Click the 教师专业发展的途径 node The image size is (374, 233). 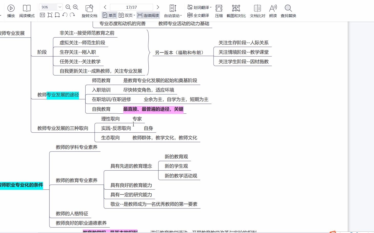click(58, 95)
